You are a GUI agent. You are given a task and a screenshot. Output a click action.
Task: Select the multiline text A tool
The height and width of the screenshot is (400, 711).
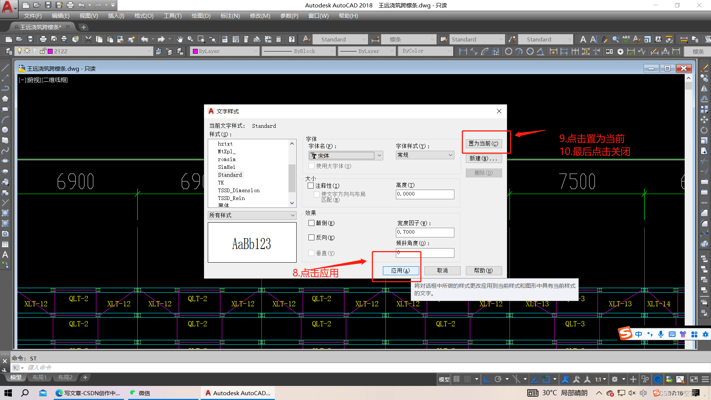[x=5, y=255]
